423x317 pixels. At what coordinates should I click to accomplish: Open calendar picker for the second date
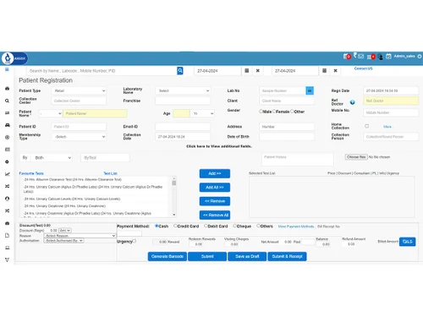pyautogui.click(x=324, y=71)
